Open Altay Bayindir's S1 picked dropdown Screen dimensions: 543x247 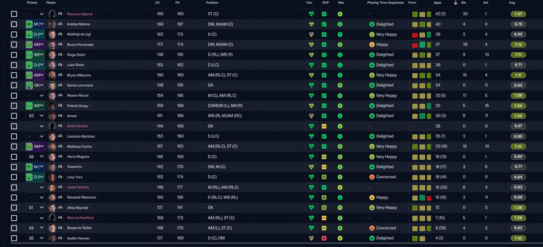[x=35, y=208]
